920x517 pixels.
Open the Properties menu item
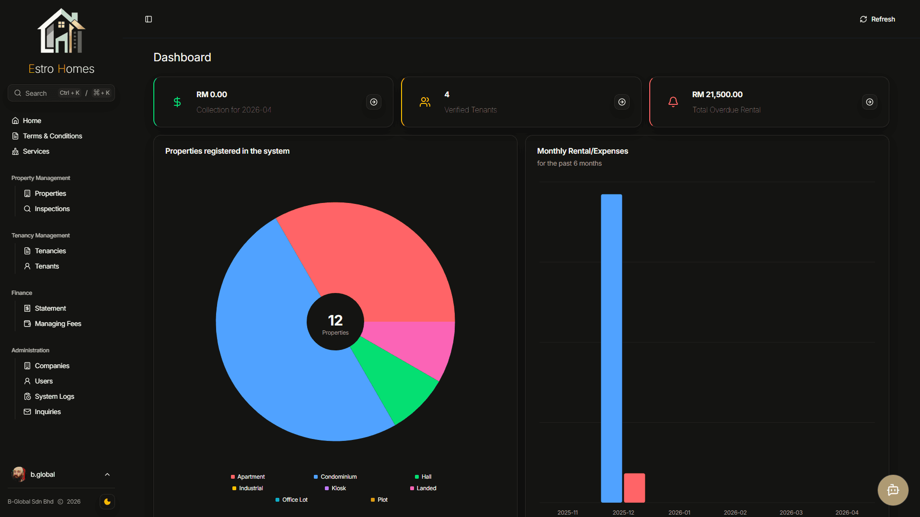click(50, 193)
